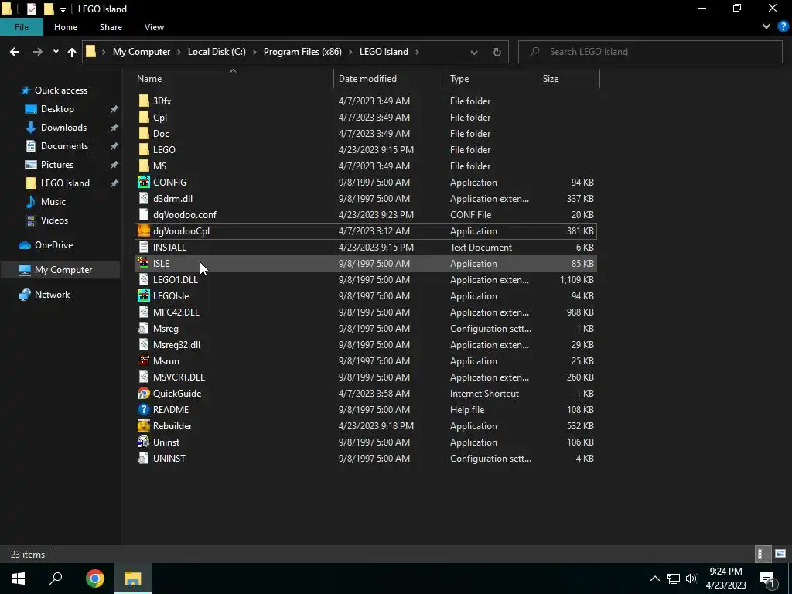Go up one folder level

pyautogui.click(x=72, y=52)
